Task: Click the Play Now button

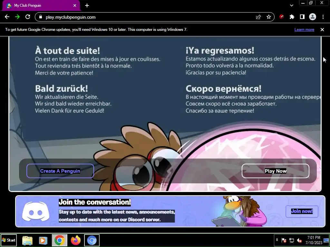Action: pos(276,171)
